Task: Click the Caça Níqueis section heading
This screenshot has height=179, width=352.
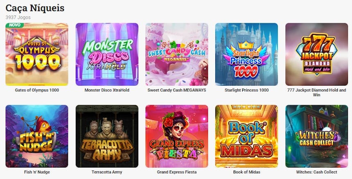Action: (35, 8)
